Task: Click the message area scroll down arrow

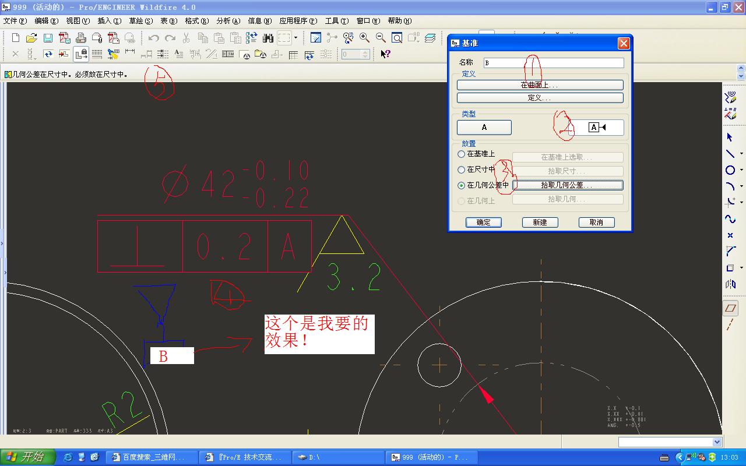Action: coord(741,76)
